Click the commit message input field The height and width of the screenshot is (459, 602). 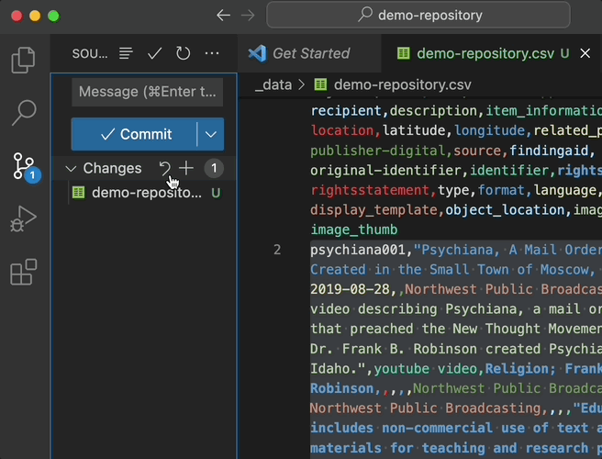[148, 92]
